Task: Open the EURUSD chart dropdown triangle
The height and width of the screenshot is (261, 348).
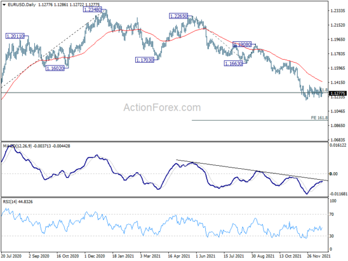Action: pos(4,5)
